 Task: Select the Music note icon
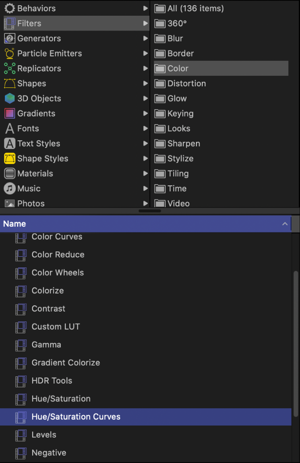pos(10,189)
